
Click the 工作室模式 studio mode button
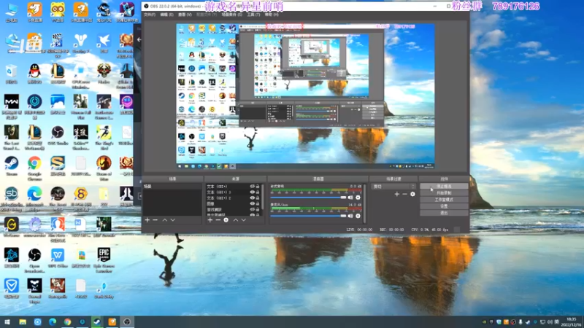pyautogui.click(x=444, y=199)
